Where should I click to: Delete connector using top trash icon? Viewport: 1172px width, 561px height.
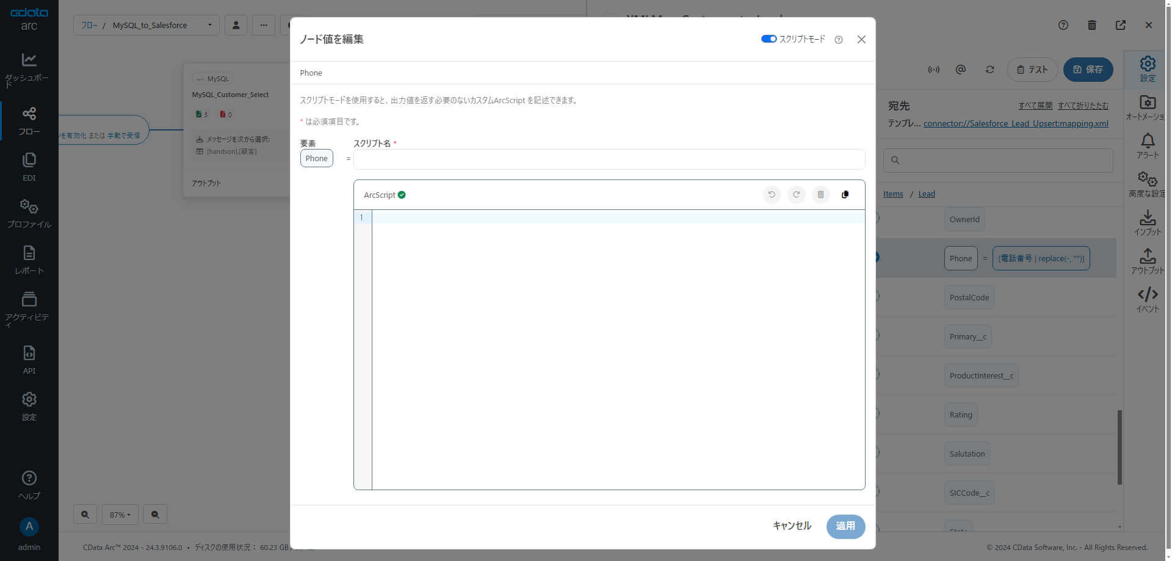click(1092, 25)
